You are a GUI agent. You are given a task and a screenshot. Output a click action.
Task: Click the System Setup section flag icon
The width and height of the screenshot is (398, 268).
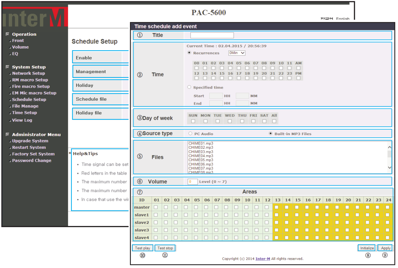tap(7, 67)
